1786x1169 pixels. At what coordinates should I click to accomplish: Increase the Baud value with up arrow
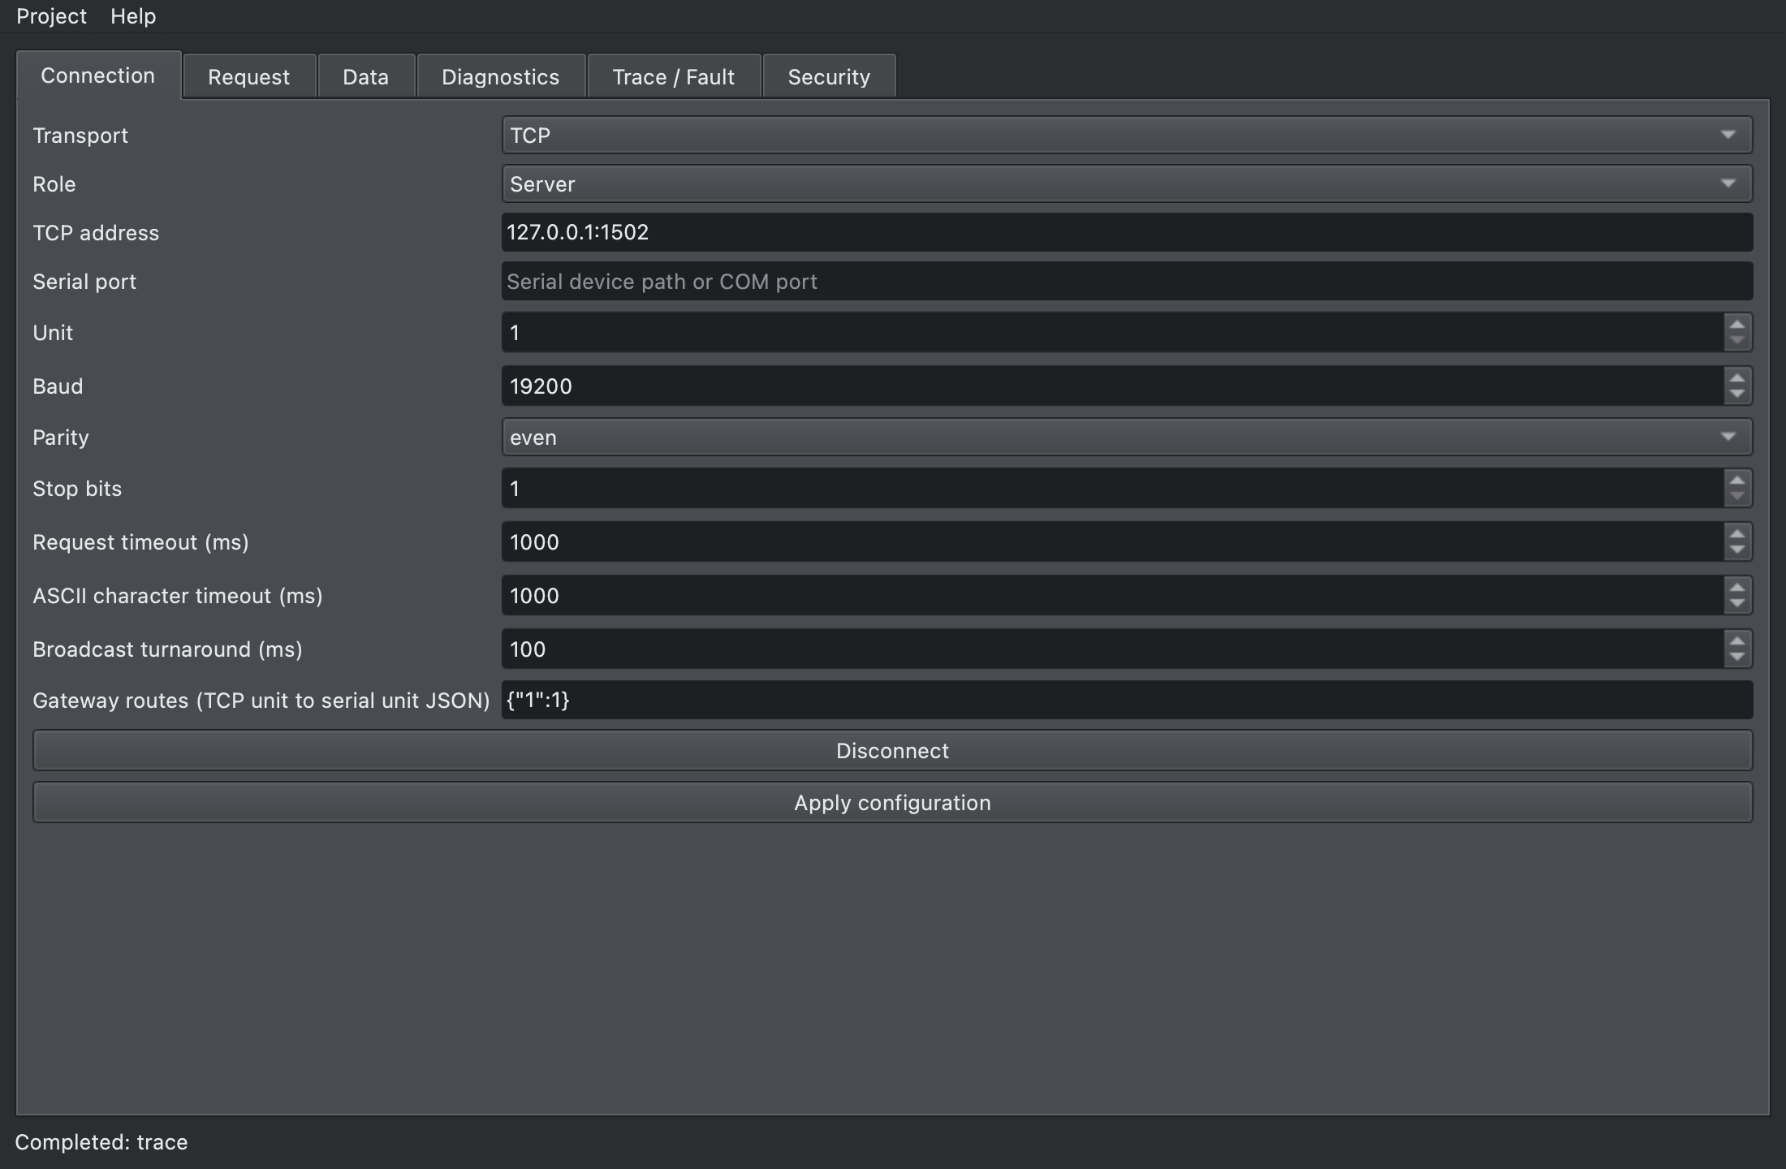pos(1737,377)
